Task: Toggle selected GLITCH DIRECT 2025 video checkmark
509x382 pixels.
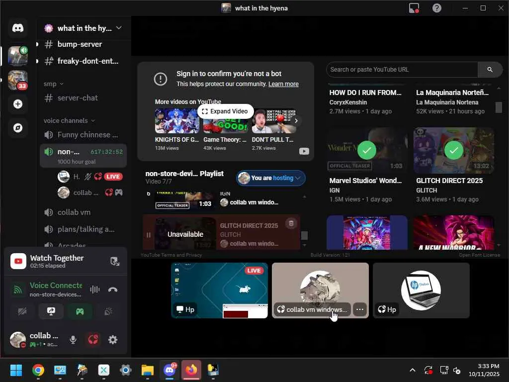Action: (x=453, y=150)
